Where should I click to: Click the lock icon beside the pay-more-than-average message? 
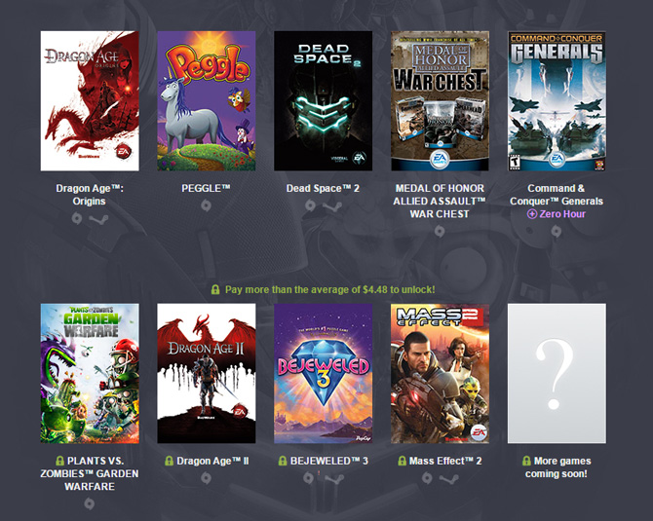tap(215, 289)
